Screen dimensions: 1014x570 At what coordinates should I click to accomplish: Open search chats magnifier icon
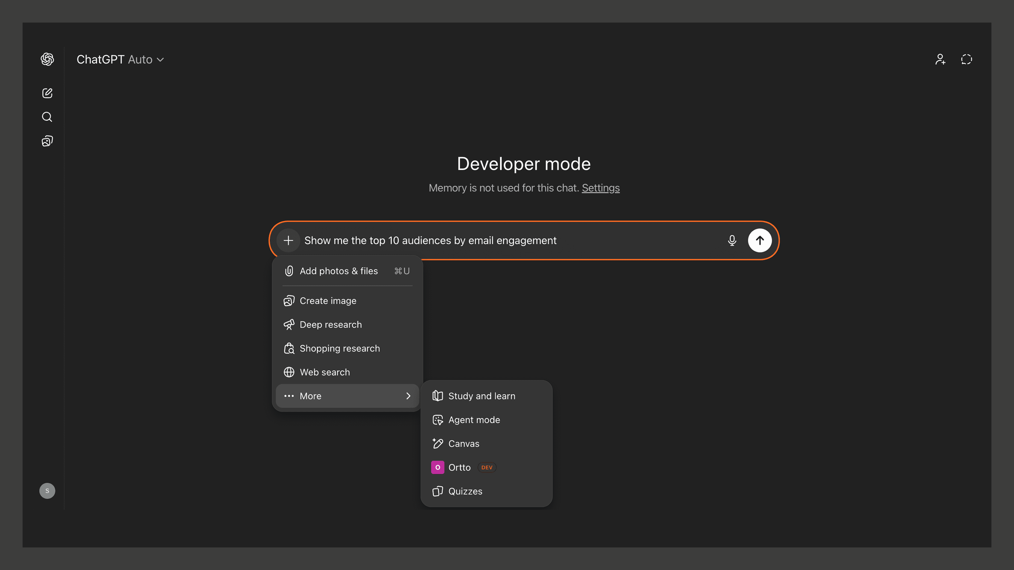(x=47, y=117)
